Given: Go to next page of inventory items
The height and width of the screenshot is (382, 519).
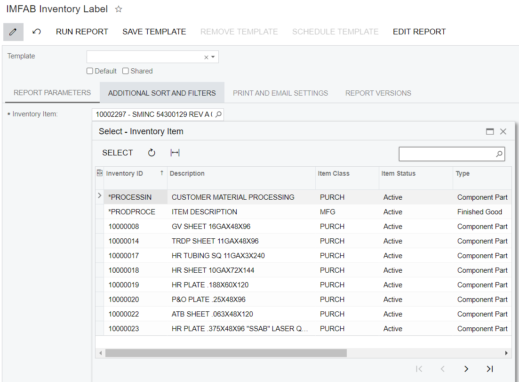Looking at the screenshot, I should 466,369.
